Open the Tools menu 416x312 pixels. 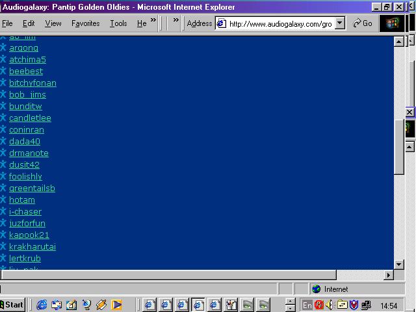[118, 23]
